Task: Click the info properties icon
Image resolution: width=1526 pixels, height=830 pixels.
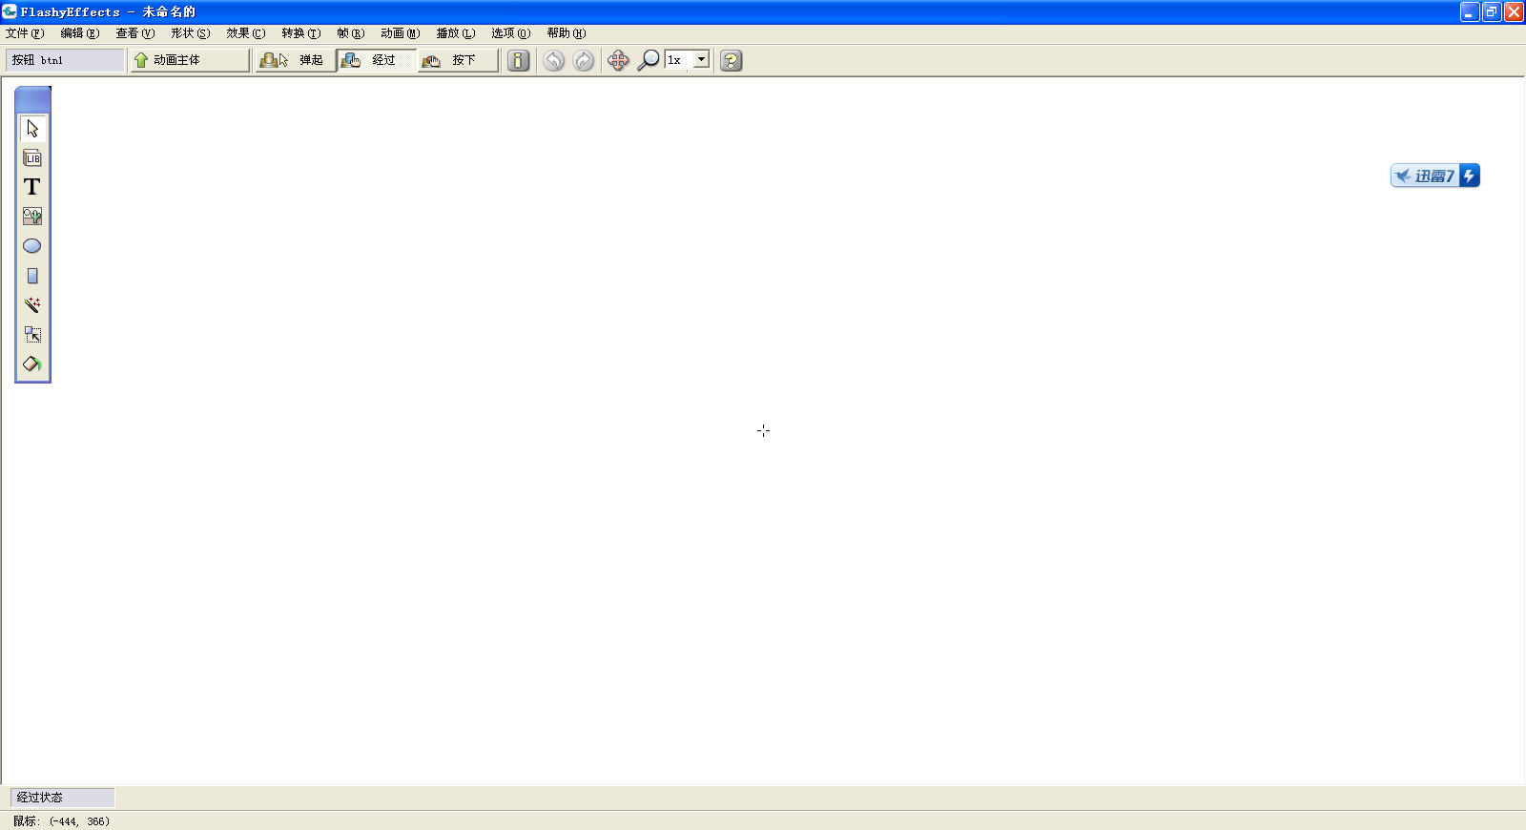Action: 518,60
